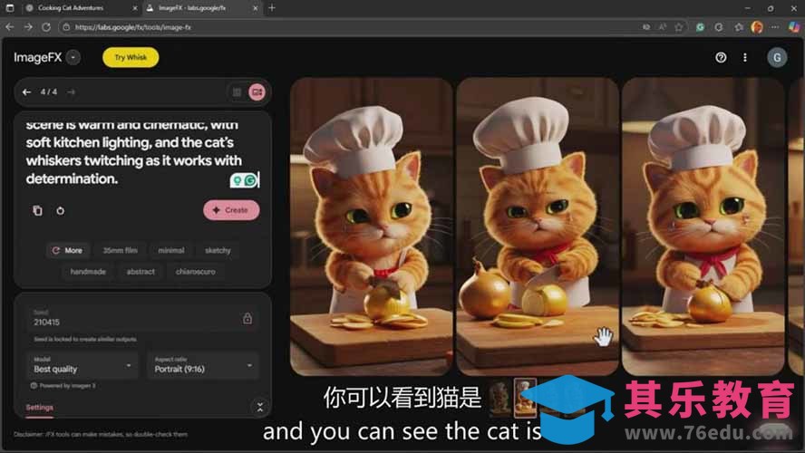The height and width of the screenshot is (453, 805).
Task: Click the reset prompt icon
Action: pyautogui.click(x=60, y=210)
